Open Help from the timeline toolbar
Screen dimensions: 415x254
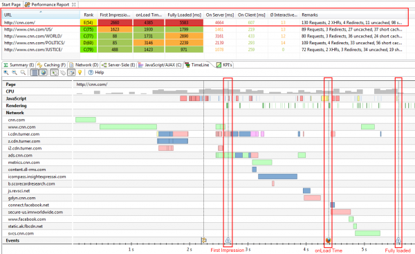coord(96,72)
